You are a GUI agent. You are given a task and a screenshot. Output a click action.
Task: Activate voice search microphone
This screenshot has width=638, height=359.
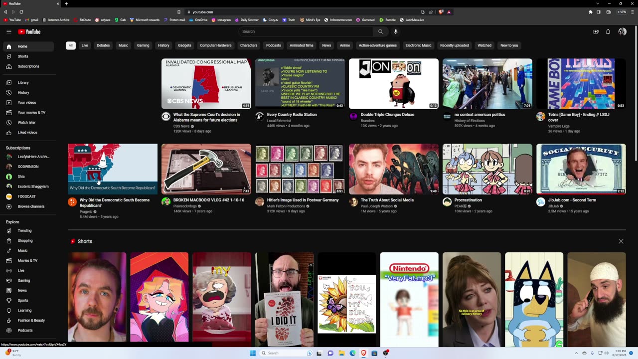(x=396, y=31)
